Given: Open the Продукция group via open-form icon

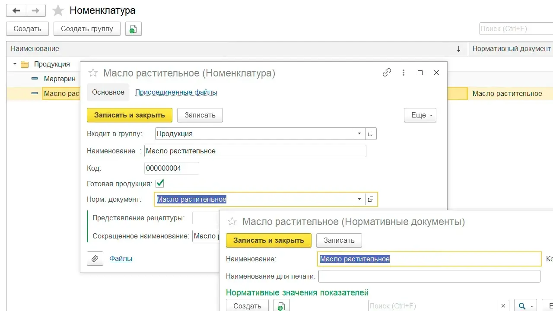Looking at the screenshot, I should coord(371,134).
